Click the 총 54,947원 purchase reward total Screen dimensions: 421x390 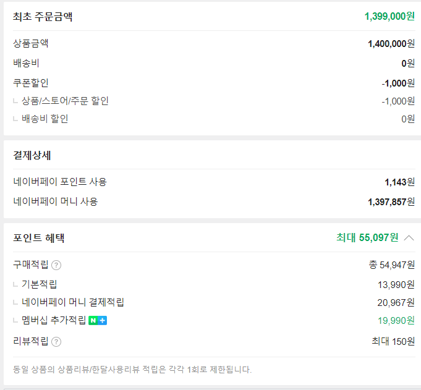(x=392, y=265)
